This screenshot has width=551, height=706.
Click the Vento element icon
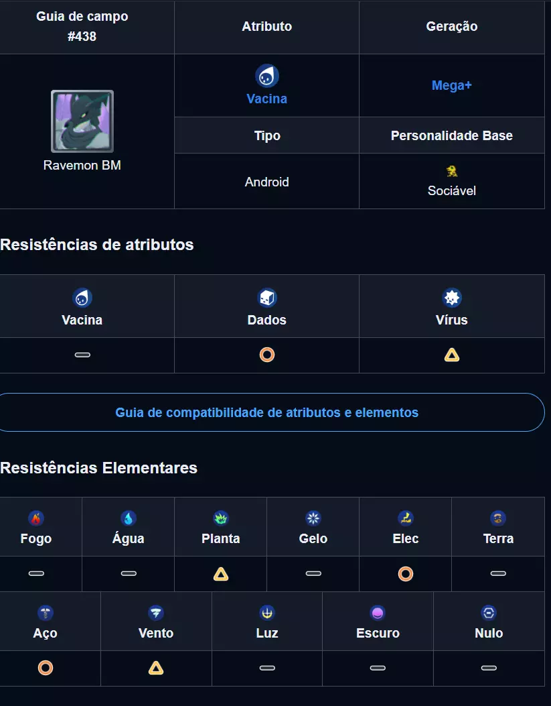[x=156, y=613]
